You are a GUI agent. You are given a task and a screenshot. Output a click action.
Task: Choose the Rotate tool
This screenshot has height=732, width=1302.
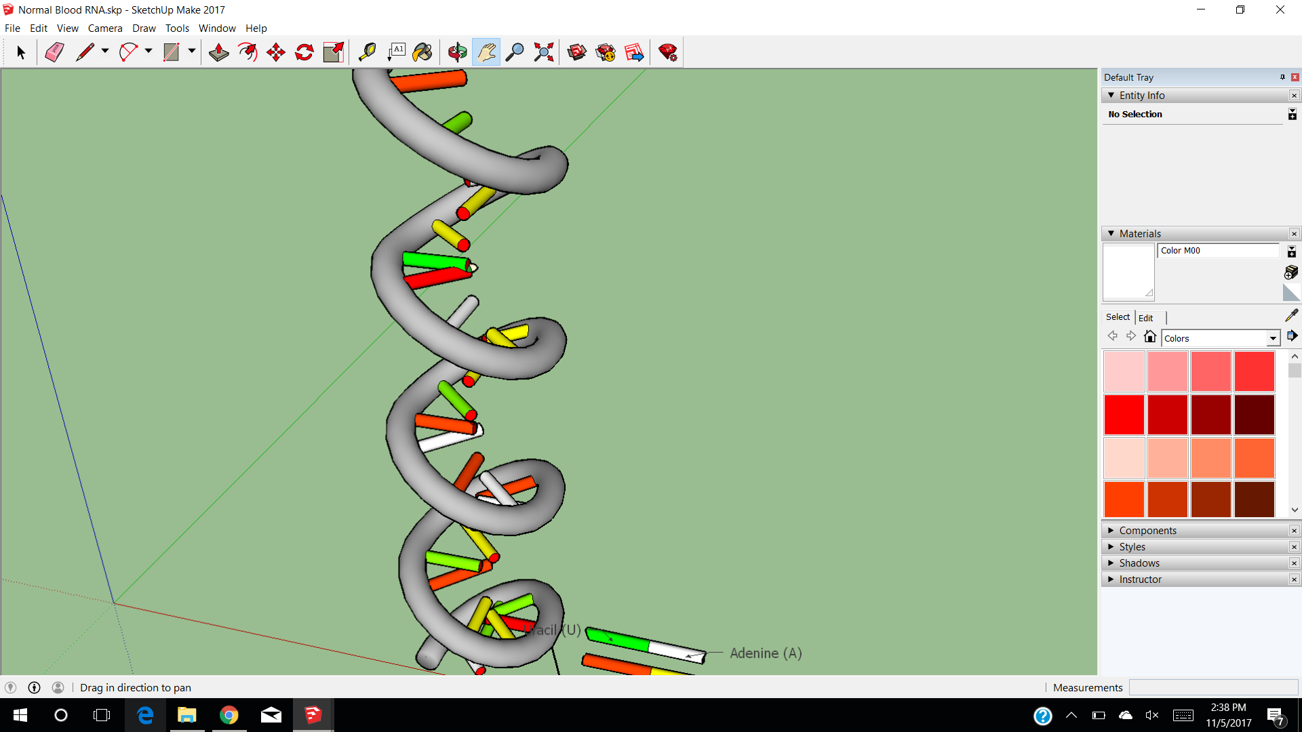pos(304,52)
